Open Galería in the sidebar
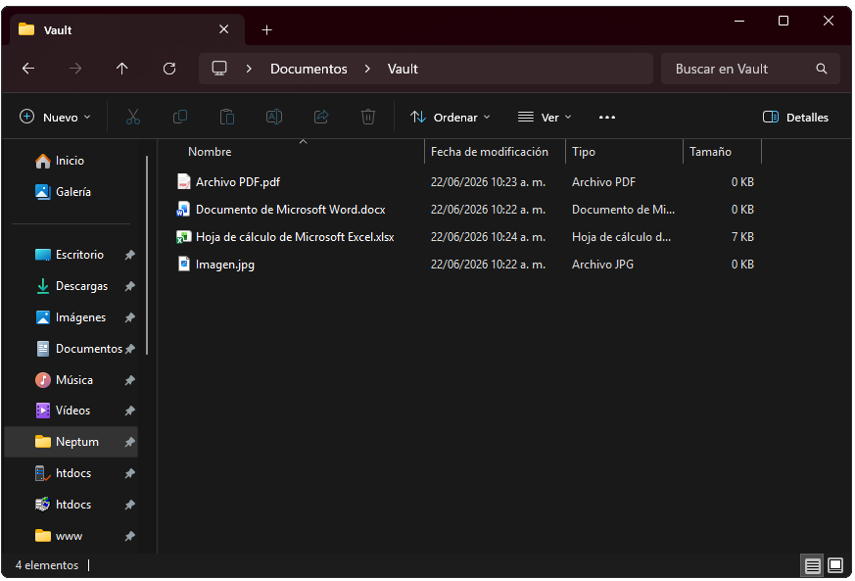This screenshot has width=855, height=581. 73,191
